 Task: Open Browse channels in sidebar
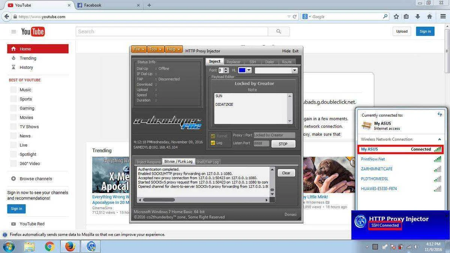(x=36, y=179)
